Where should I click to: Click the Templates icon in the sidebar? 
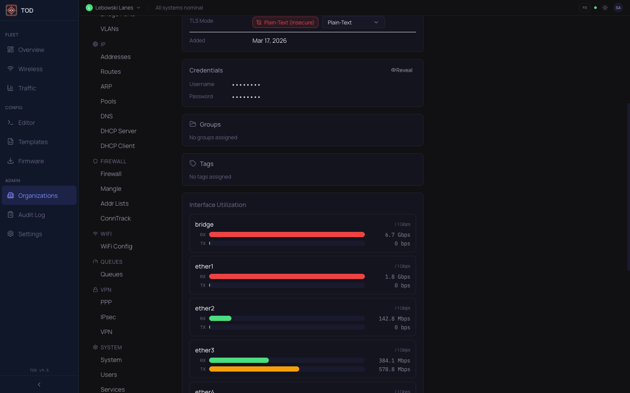[10, 141]
